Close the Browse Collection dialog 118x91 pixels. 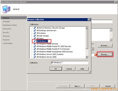(x=89, y=19)
